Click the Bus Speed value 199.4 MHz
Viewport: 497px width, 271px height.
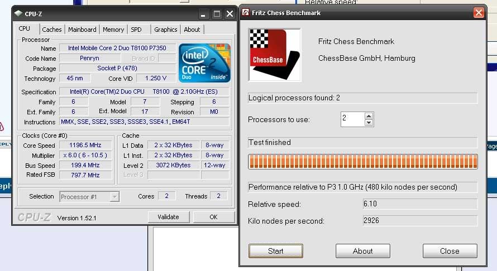85,165
